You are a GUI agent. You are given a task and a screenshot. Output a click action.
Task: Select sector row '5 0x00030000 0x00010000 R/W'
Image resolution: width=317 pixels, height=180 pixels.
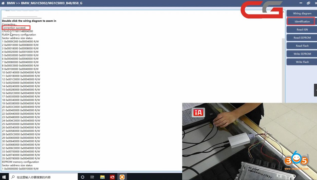[x=20, y=55]
